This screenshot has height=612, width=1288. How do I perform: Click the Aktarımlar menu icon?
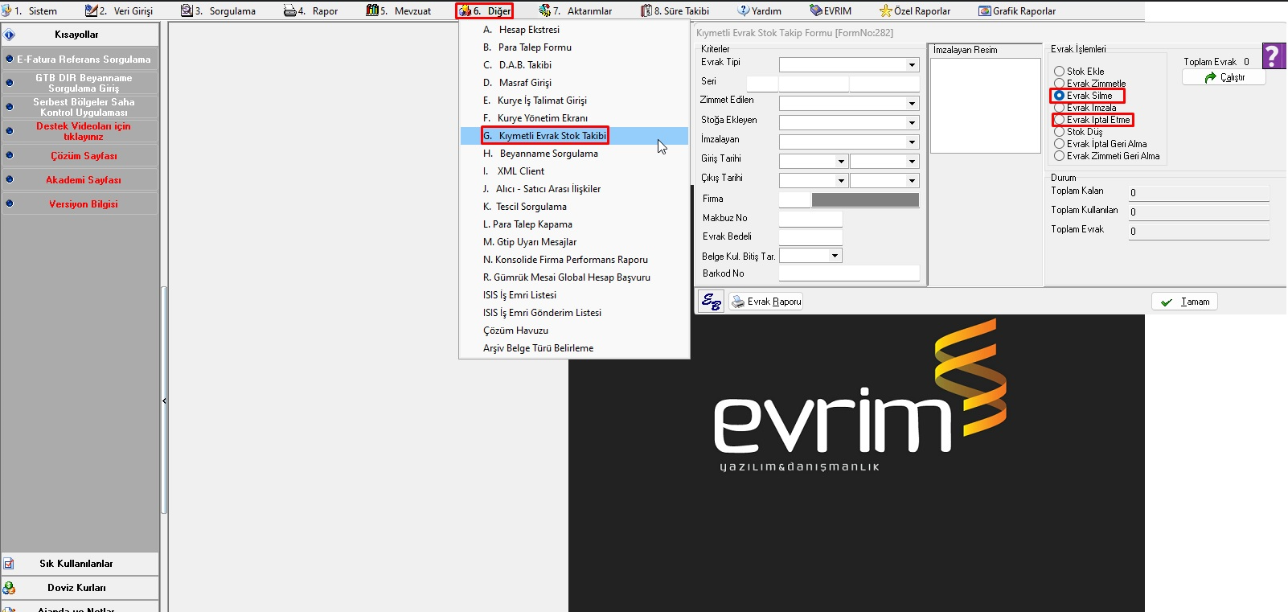coord(545,10)
